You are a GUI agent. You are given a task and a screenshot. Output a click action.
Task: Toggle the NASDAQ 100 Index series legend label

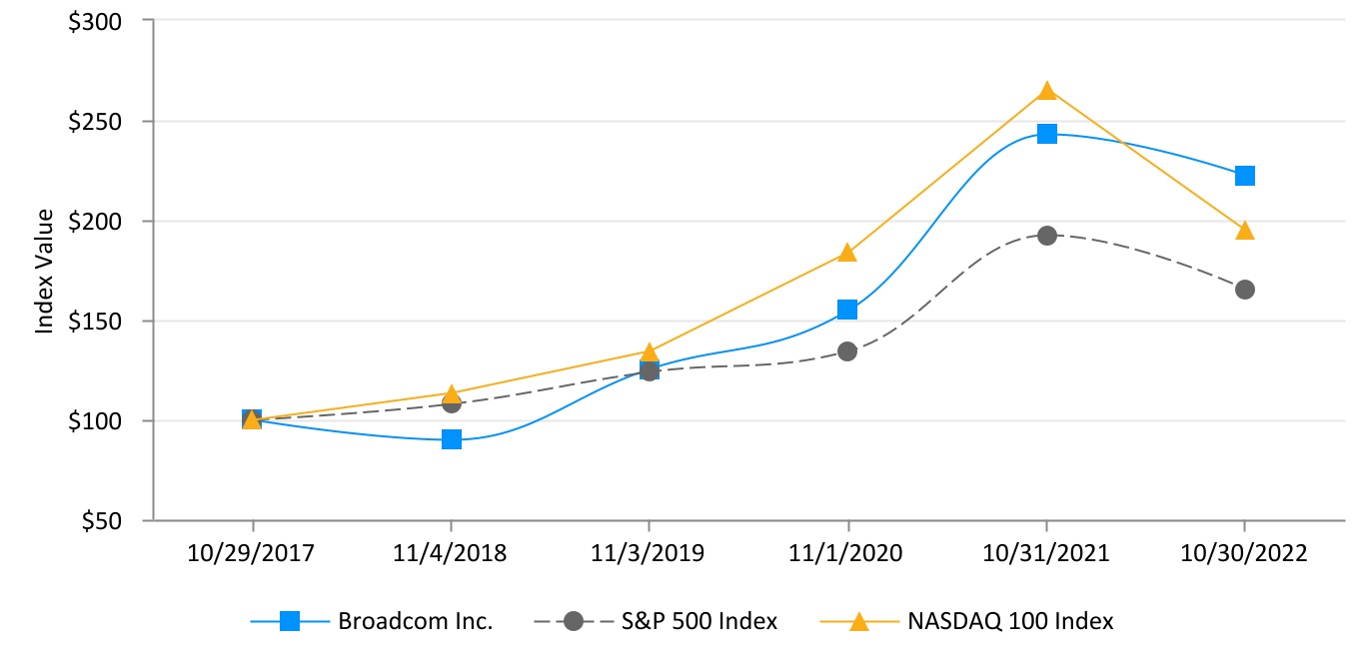coord(1010,621)
